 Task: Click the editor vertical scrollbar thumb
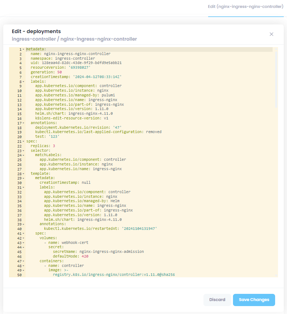click(x=276, y=79)
